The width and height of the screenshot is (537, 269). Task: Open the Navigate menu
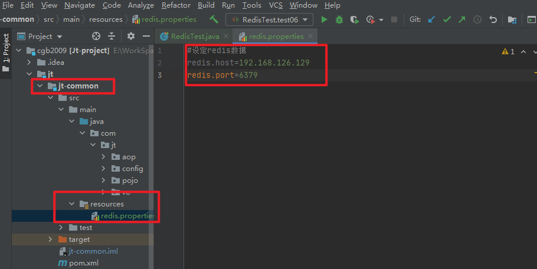pyautogui.click(x=80, y=5)
